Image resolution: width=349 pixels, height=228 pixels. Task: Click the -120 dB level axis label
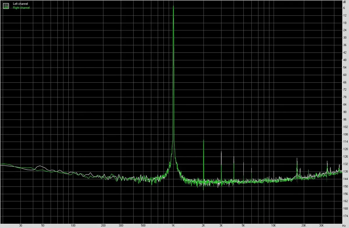coord(346,149)
